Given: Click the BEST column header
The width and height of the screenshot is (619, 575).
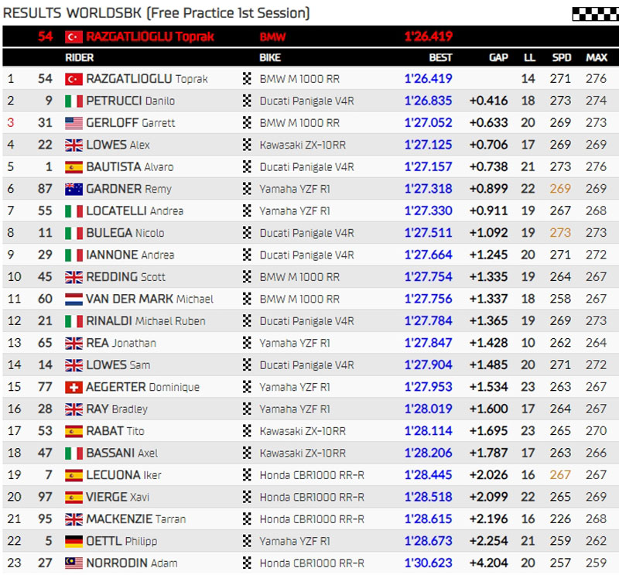Looking at the screenshot, I should click(x=440, y=57).
